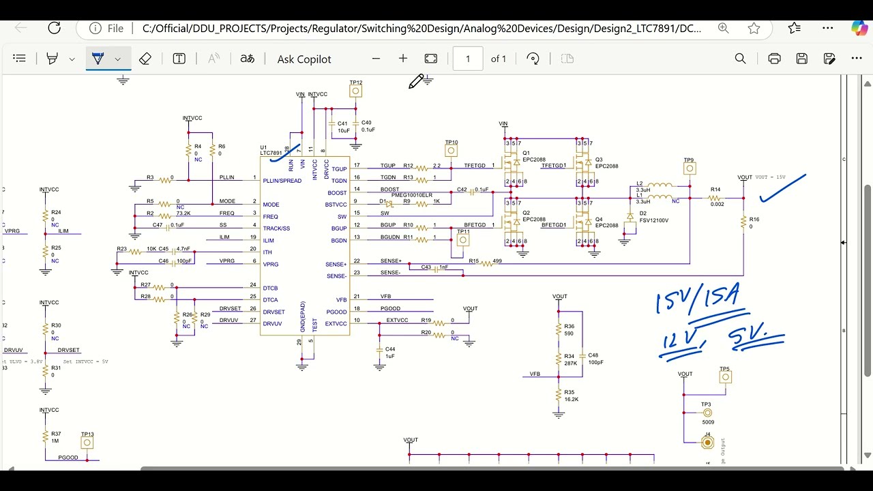873x491 pixels.
Task: Open Find search in PDF toolbar
Action: (x=741, y=59)
